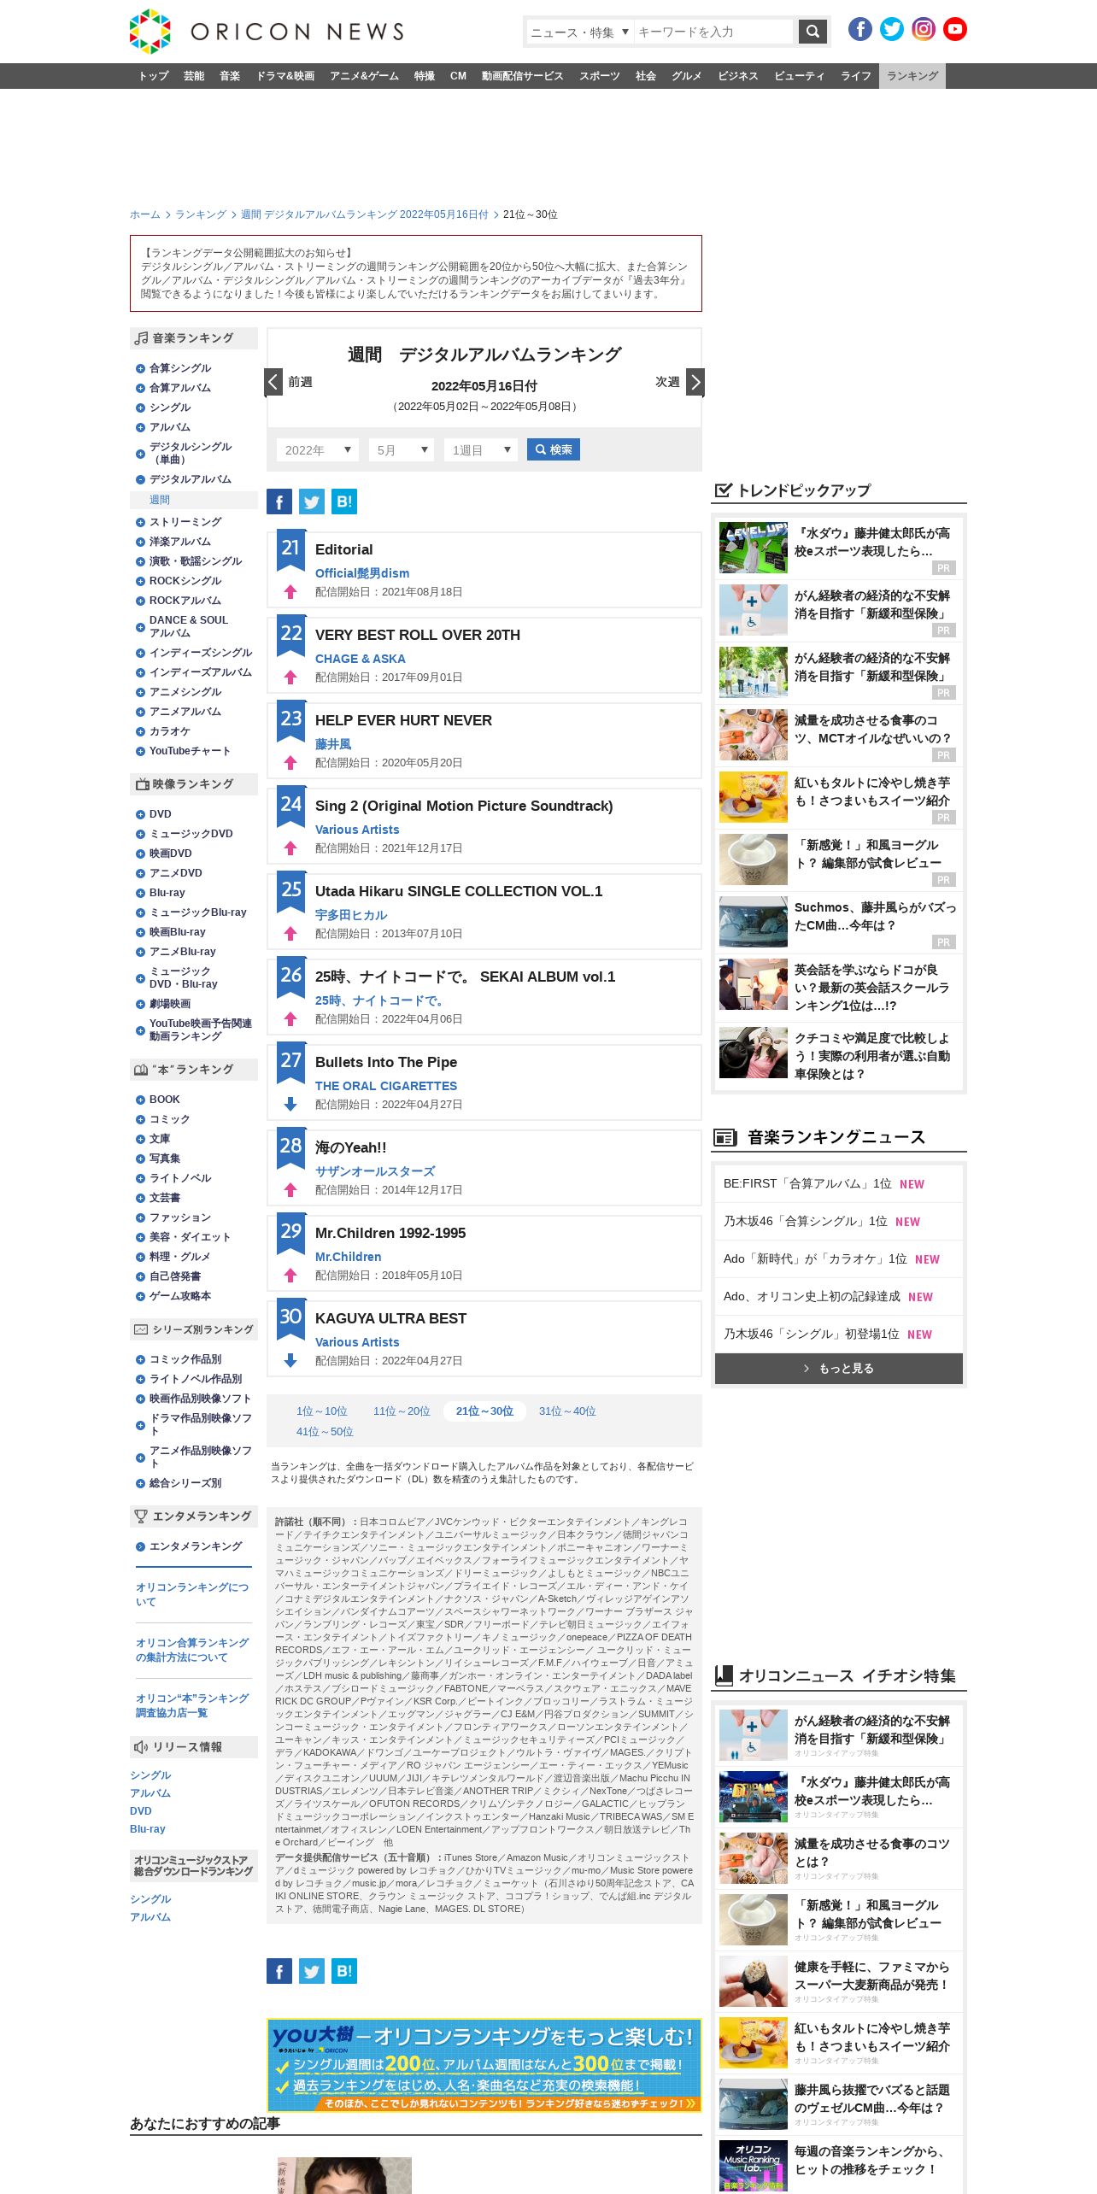Open オリコン合算ランキングの集計方法について link
Viewport: 1097px width, 2194px height.
pyautogui.click(x=192, y=1650)
